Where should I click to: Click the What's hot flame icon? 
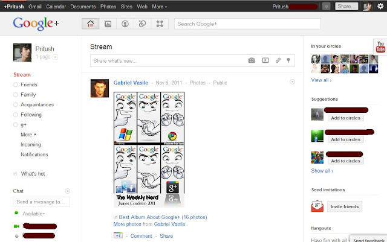point(15,174)
